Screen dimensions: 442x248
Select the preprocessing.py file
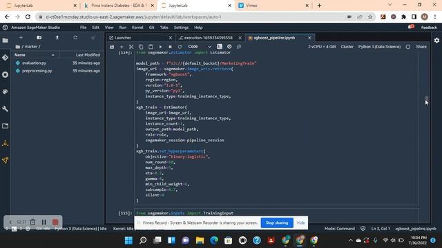pos(58,71)
